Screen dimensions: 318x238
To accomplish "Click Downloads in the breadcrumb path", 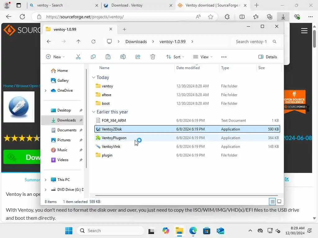I will 136,42.
